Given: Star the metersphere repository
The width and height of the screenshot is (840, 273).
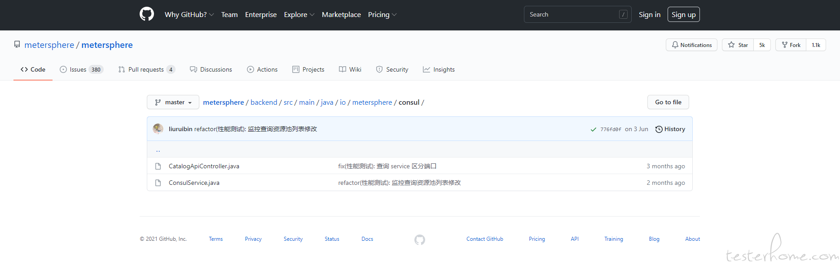Looking at the screenshot, I should pos(738,45).
